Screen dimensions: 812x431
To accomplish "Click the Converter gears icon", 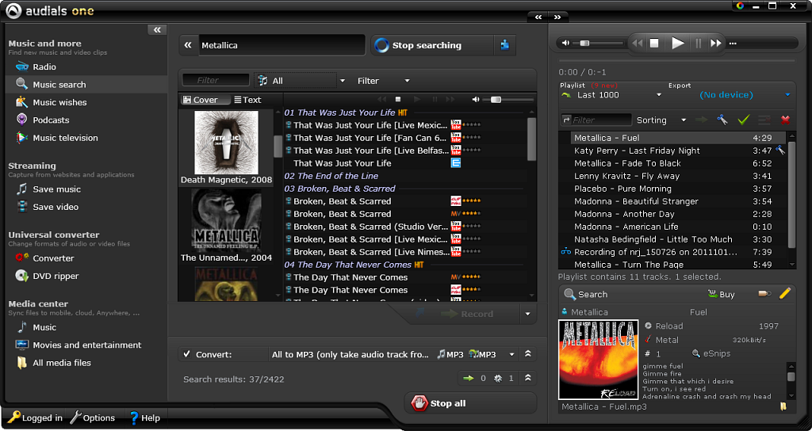I will pos(21,257).
